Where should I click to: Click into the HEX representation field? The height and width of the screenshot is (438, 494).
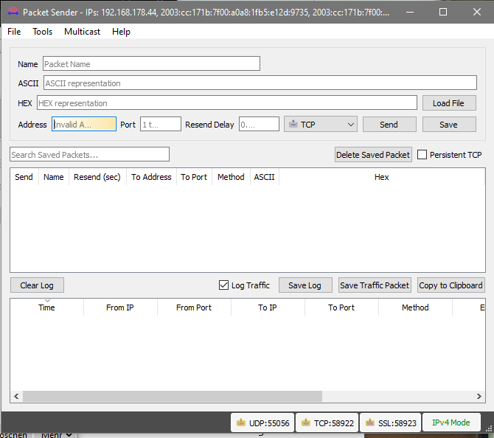click(x=227, y=102)
